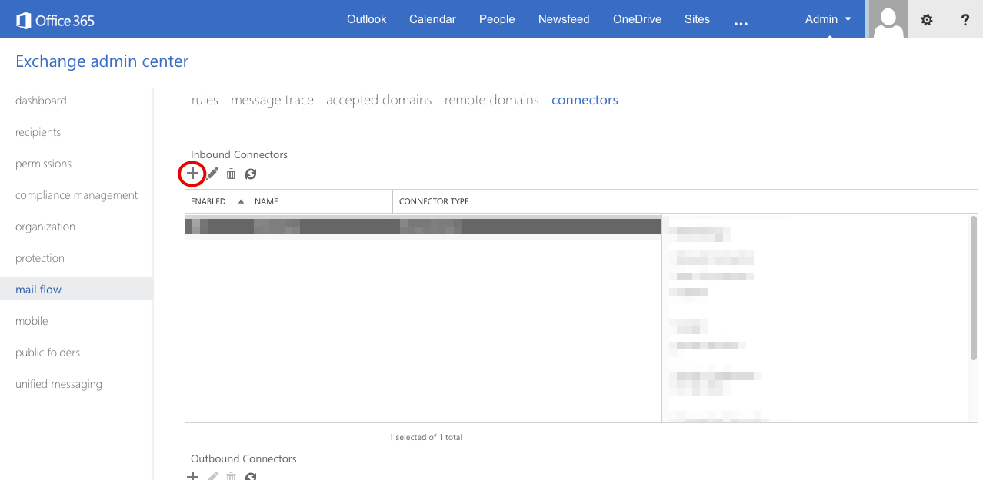983x480 pixels.
Task: Navigate to the recipients section
Action: click(x=38, y=132)
